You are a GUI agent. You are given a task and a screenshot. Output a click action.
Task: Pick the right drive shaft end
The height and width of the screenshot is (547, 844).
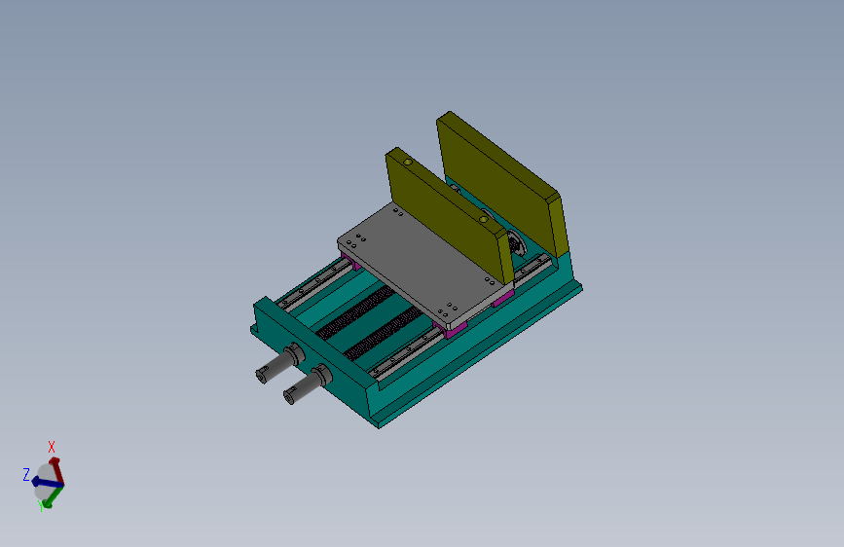pyautogui.click(x=304, y=387)
